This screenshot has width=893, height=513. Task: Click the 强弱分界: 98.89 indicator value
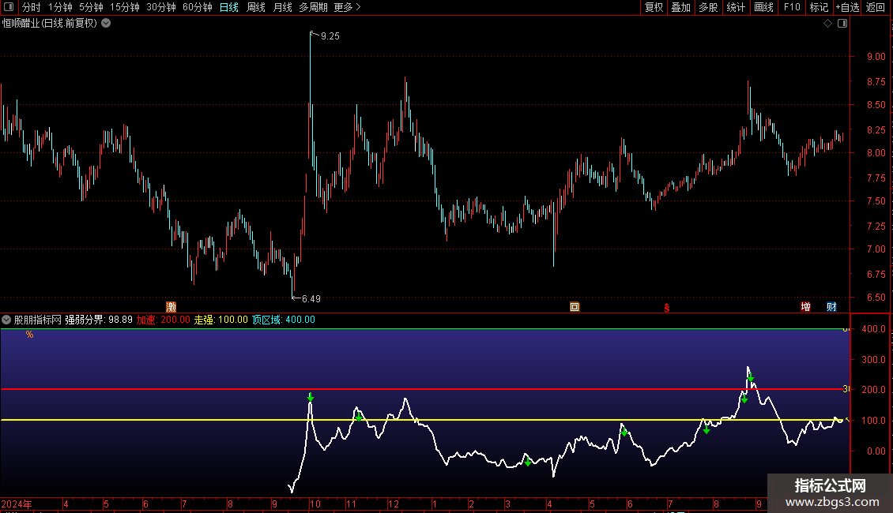pos(99,320)
